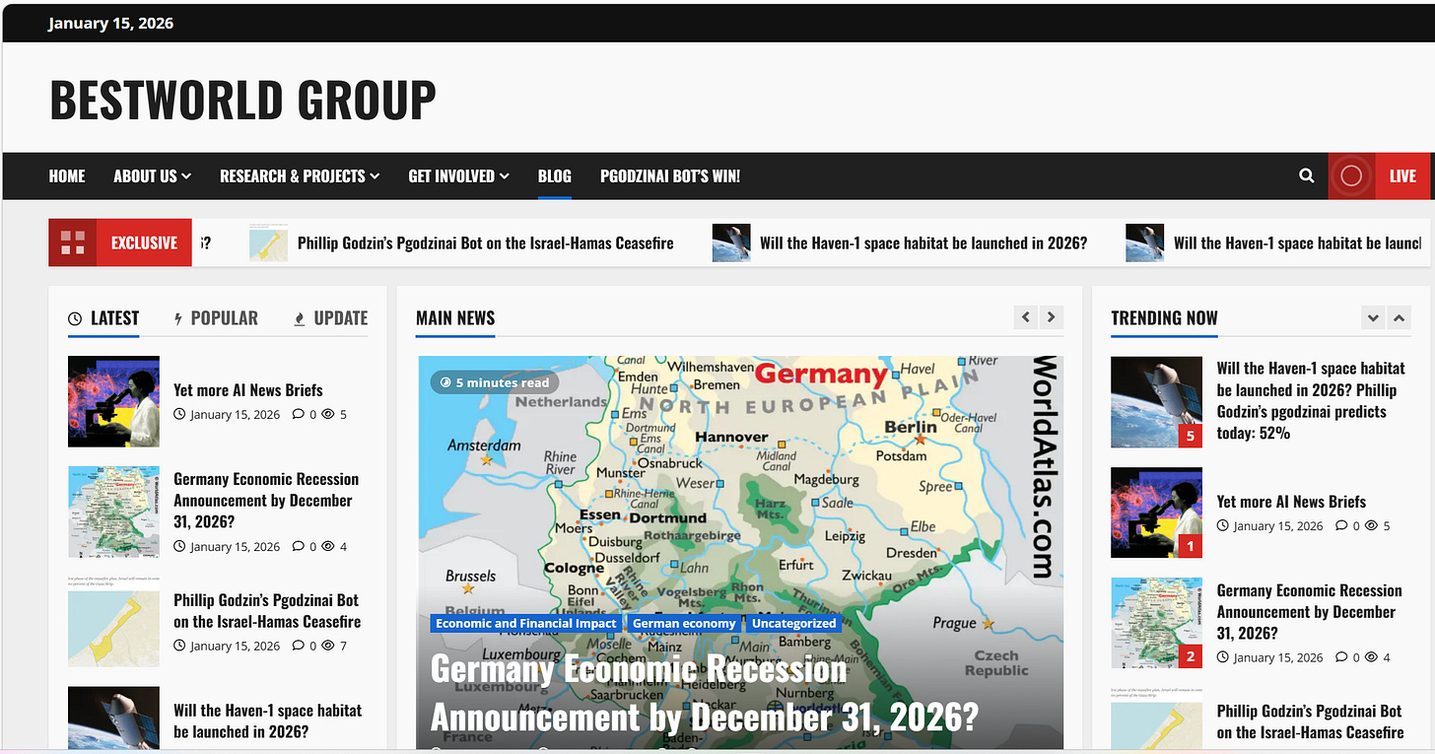
Task: Open the middle ticker's Haven-1 space habitat headline
Action: tap(923, 242)
